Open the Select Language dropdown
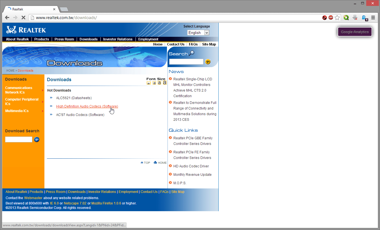The height and width of the screenshot is (230, 380). 198,33
